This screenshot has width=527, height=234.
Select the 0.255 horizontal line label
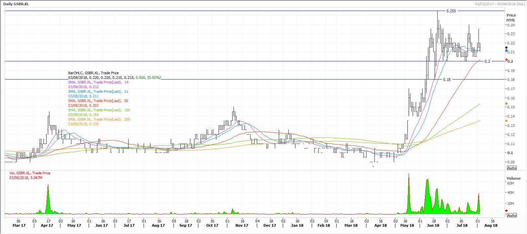451,11
